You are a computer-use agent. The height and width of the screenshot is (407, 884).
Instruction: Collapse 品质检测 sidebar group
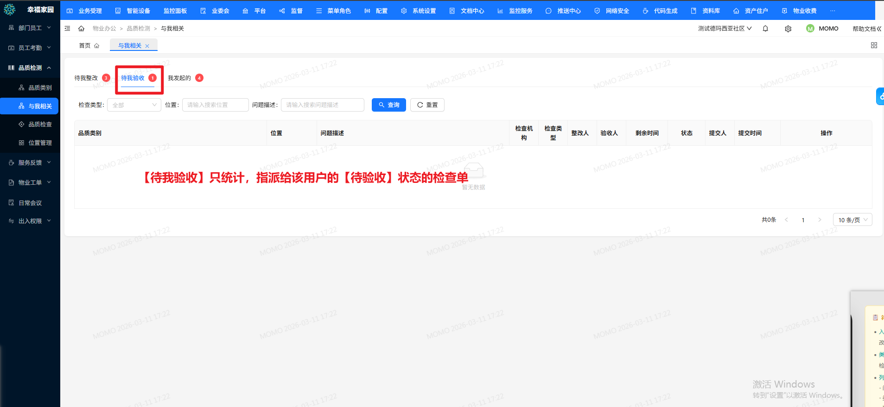[30, 68]
